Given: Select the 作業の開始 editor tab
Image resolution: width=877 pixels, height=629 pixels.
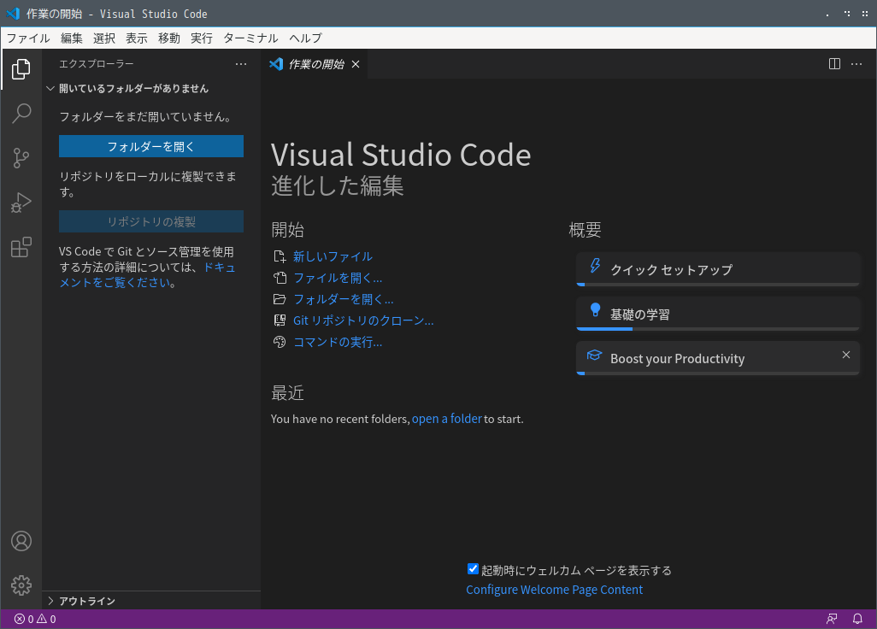Looking at the screenshot, I should point(316,64).
